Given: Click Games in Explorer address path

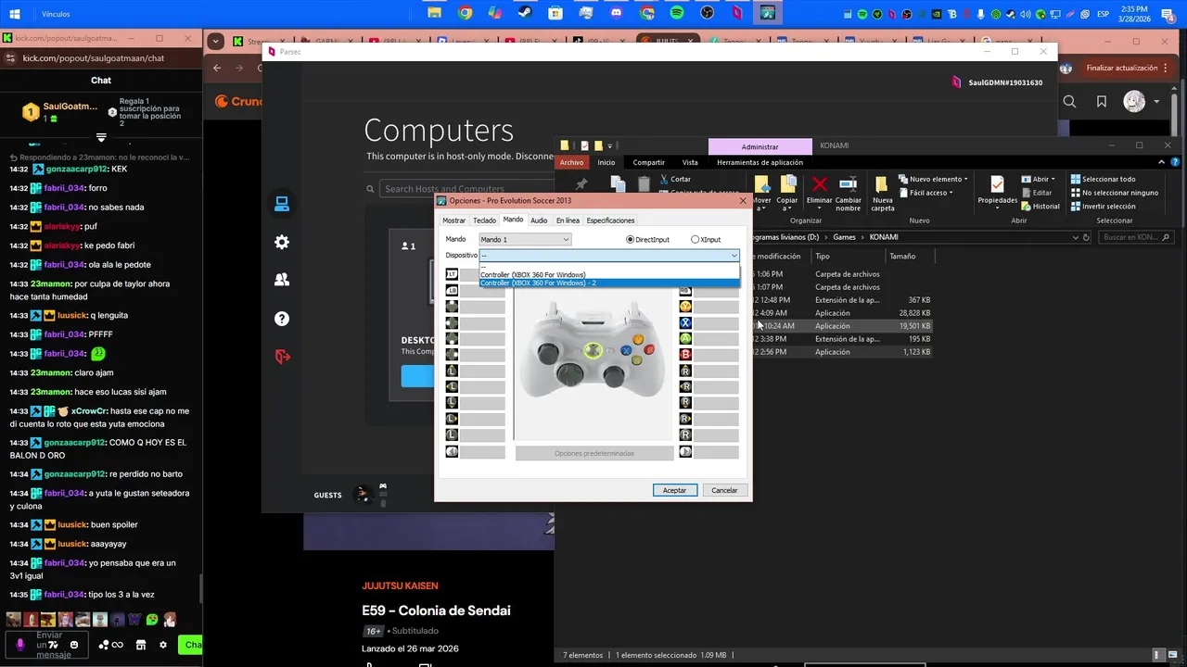Looking at the screenshot, I should pos(844,237).
